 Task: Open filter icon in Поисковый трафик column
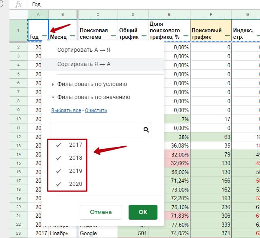(x=227, y=37)
